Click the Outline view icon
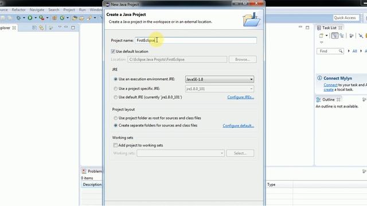367x206 pixels. coord(319,100)
